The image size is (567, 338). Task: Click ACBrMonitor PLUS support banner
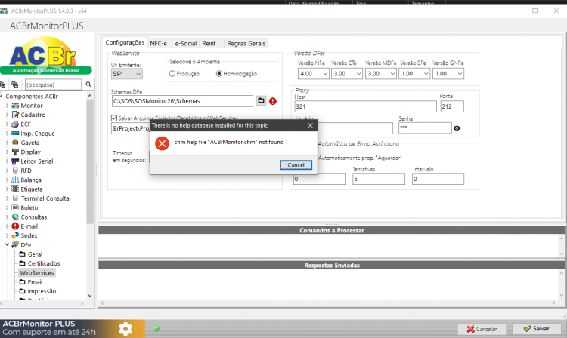pyautogui.click(x=73, y=328)
